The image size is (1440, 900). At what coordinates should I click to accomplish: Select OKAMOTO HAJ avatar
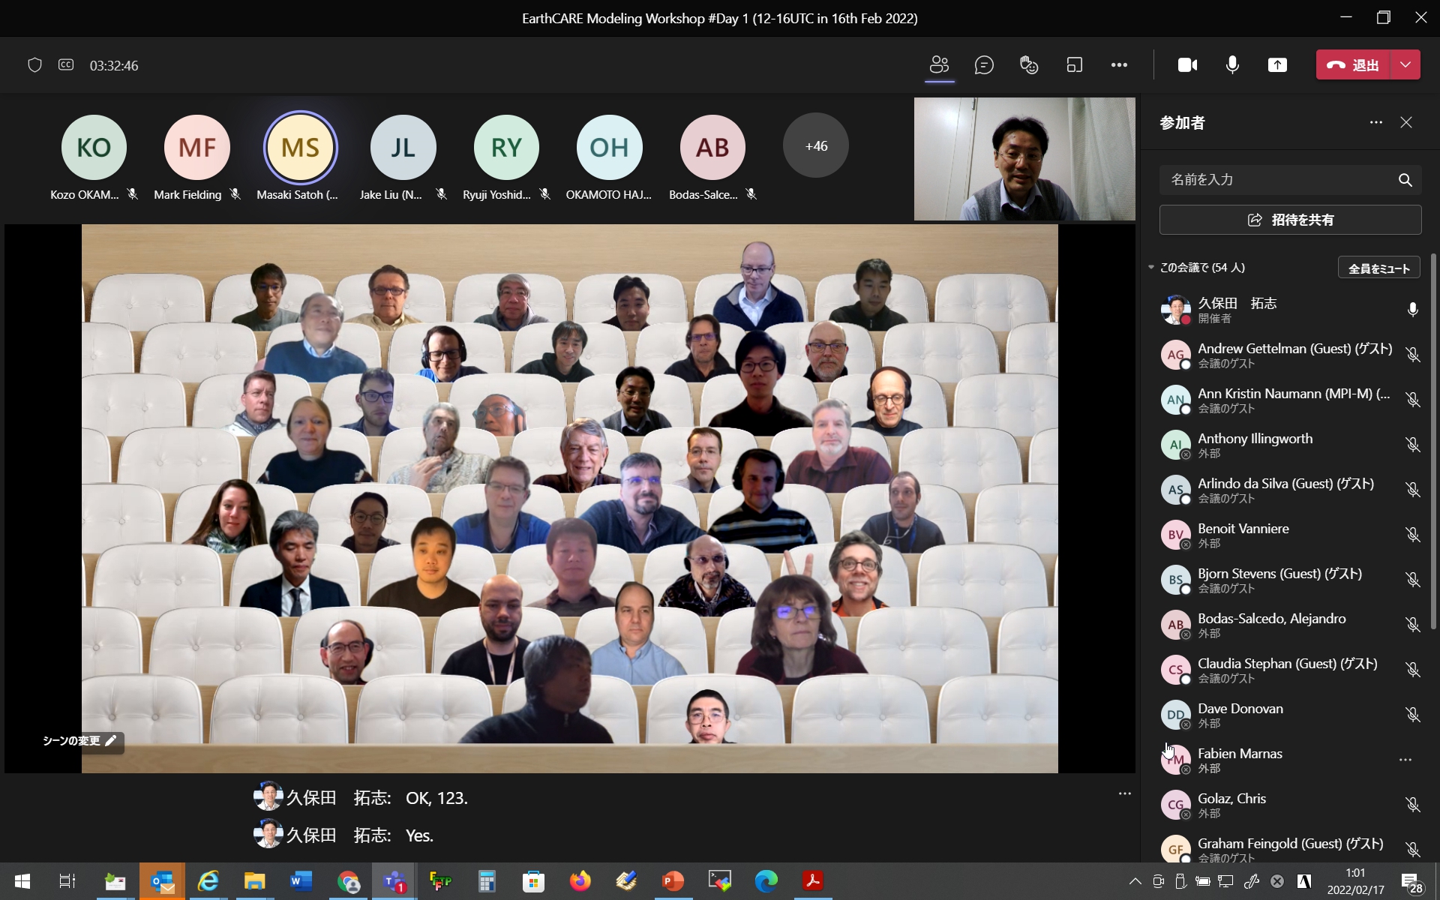[609, 147]
